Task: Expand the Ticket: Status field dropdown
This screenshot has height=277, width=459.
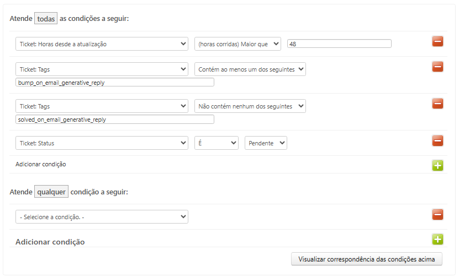Action: [102, 143]
